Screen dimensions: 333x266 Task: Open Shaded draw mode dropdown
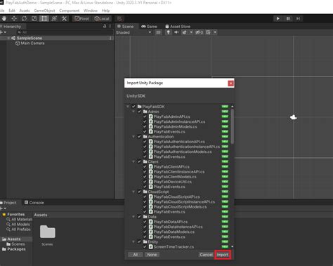coord(133,32)
